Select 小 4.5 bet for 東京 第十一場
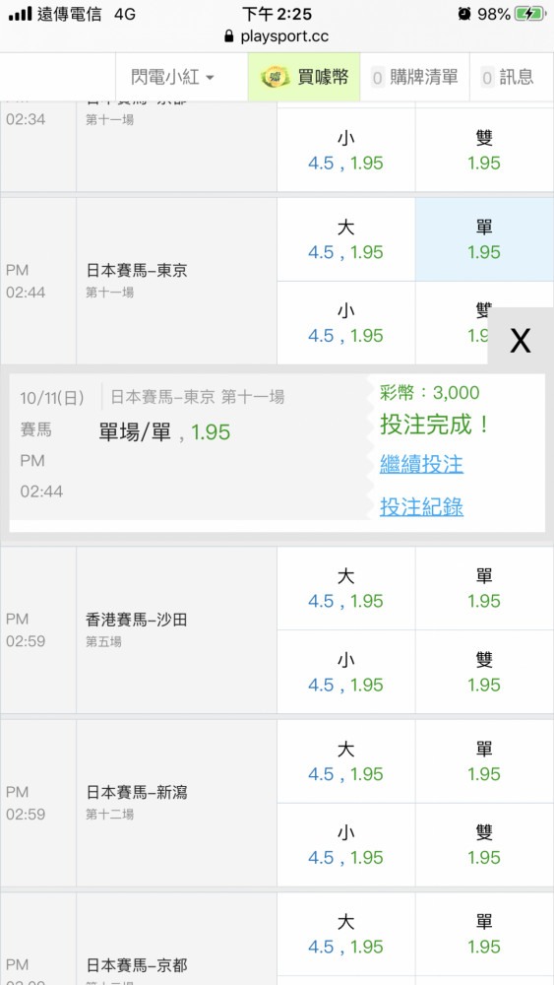Viewport: 554px width, 985px height. pos(346,323)
